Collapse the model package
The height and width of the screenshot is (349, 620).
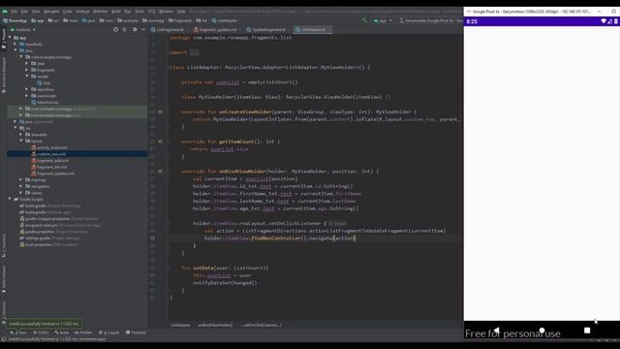pyautogui.click(x=27, y=76)
